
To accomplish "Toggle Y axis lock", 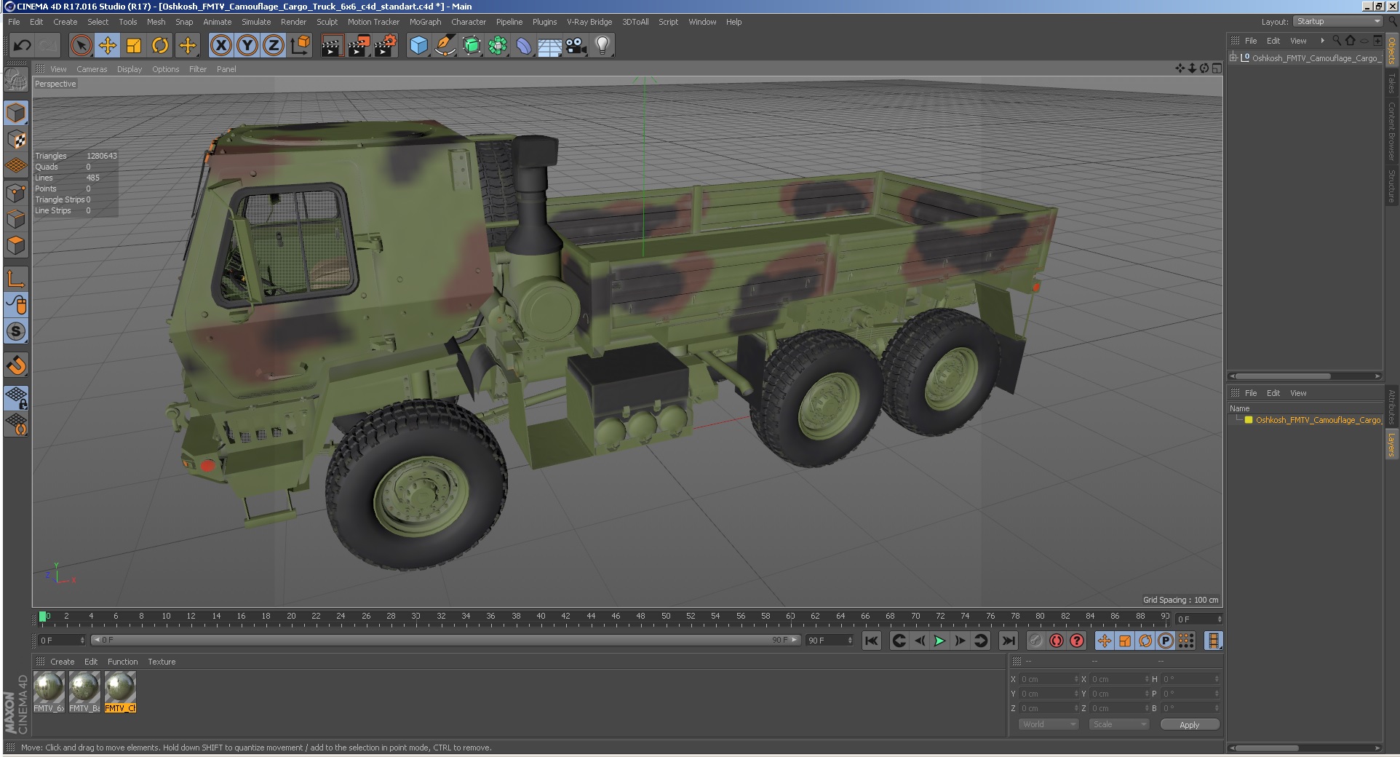I will (247, 46).
